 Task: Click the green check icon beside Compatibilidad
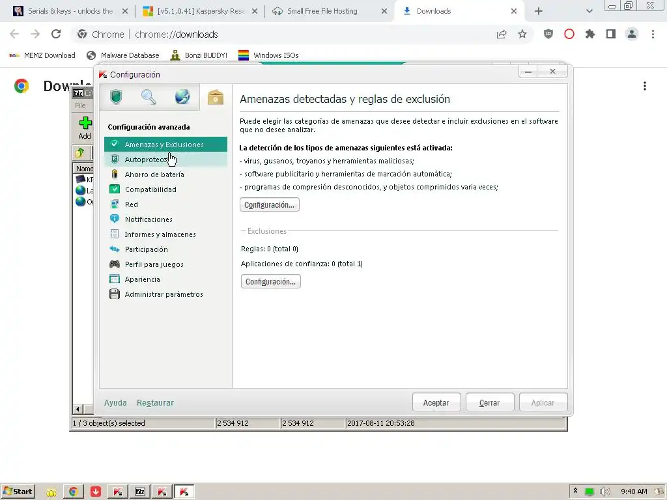(x=115, y=189)
